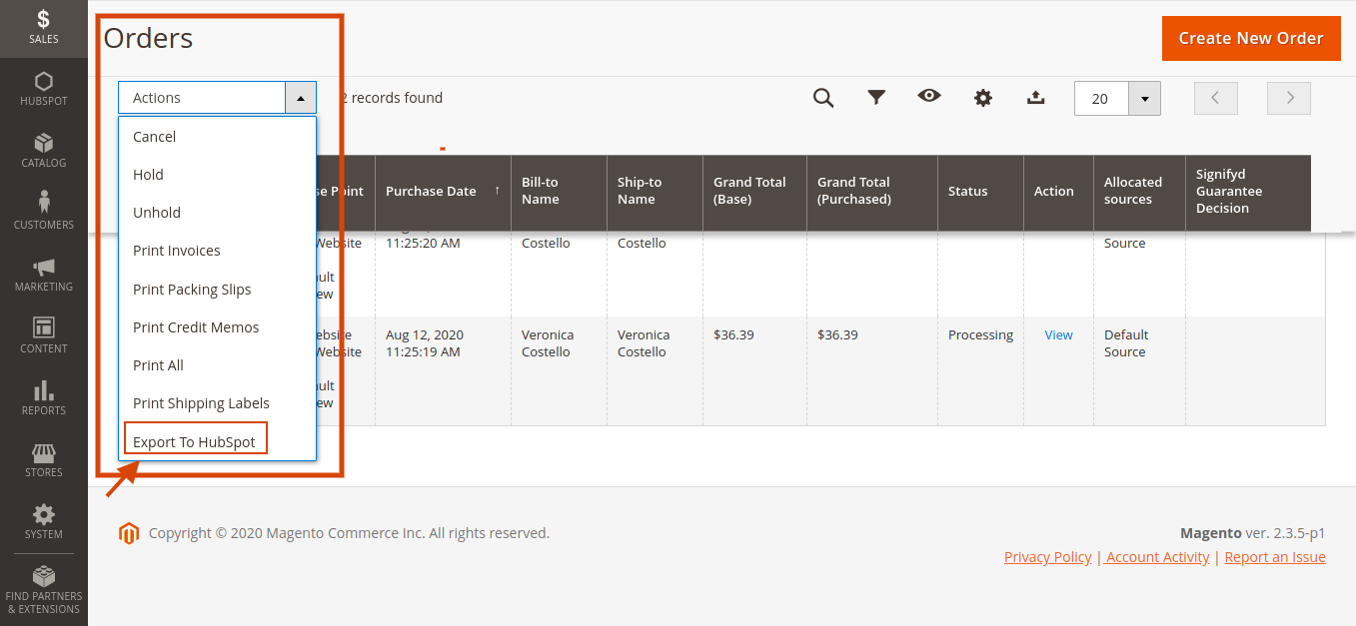Sort by the Status column header

pyautogui.click(x=980, y=192)
